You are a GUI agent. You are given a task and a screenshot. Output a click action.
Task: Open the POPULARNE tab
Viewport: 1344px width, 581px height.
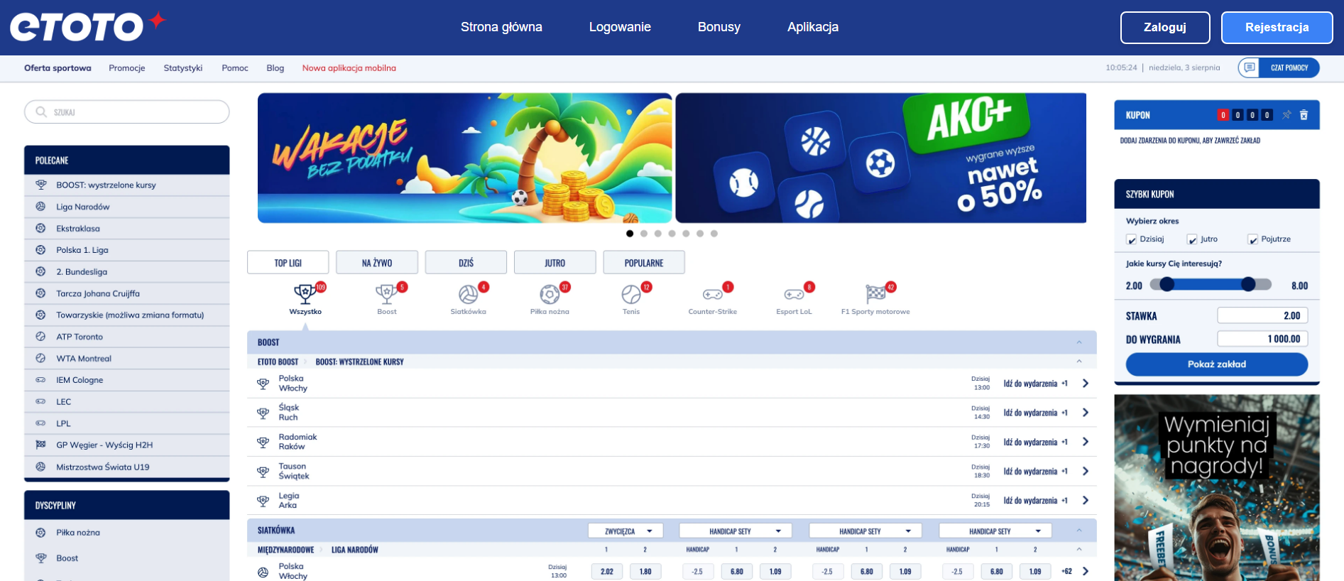point(644,262)
